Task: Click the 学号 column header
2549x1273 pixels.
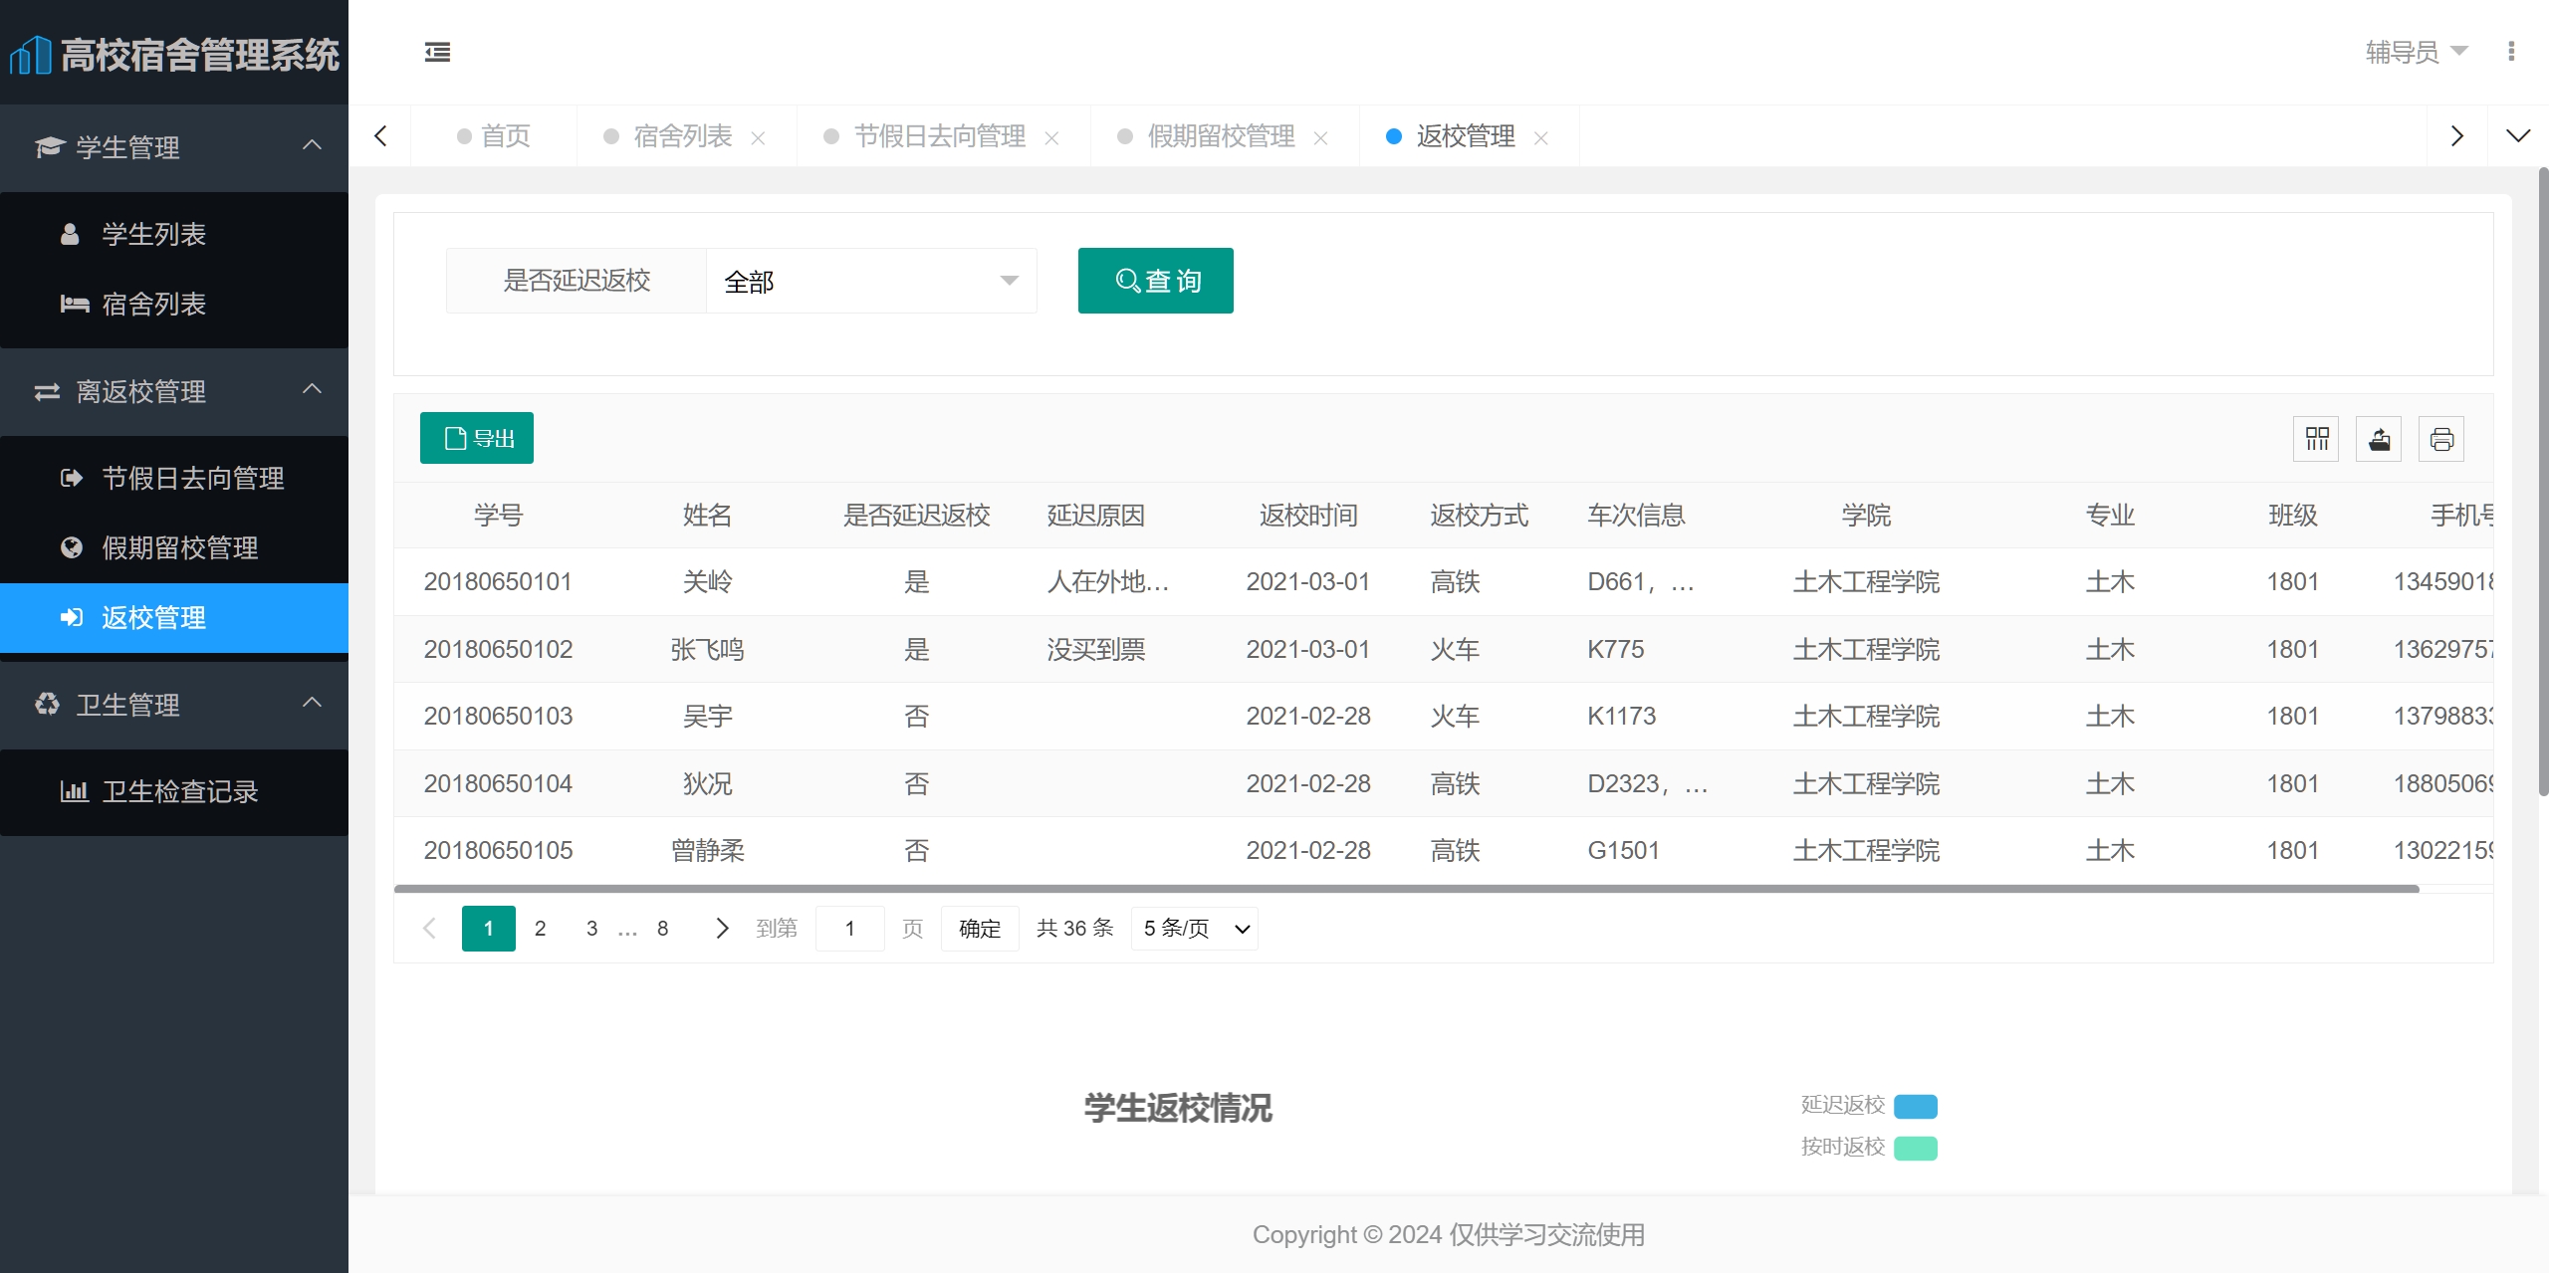Action: pyautogui.click(x=498, y=516)
